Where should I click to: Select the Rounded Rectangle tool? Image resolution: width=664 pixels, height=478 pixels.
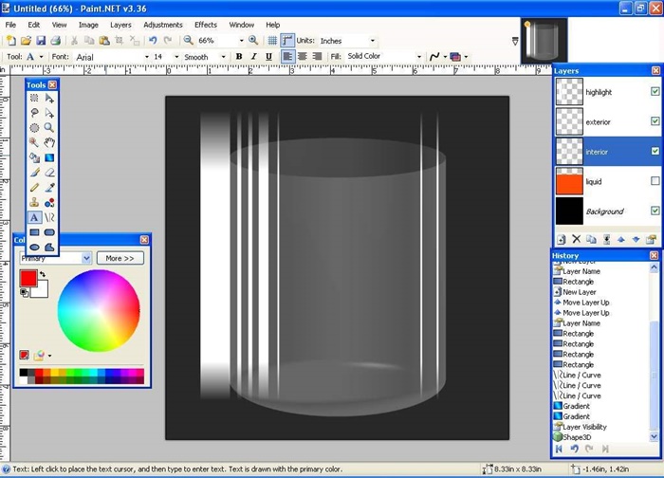(49, 232)
